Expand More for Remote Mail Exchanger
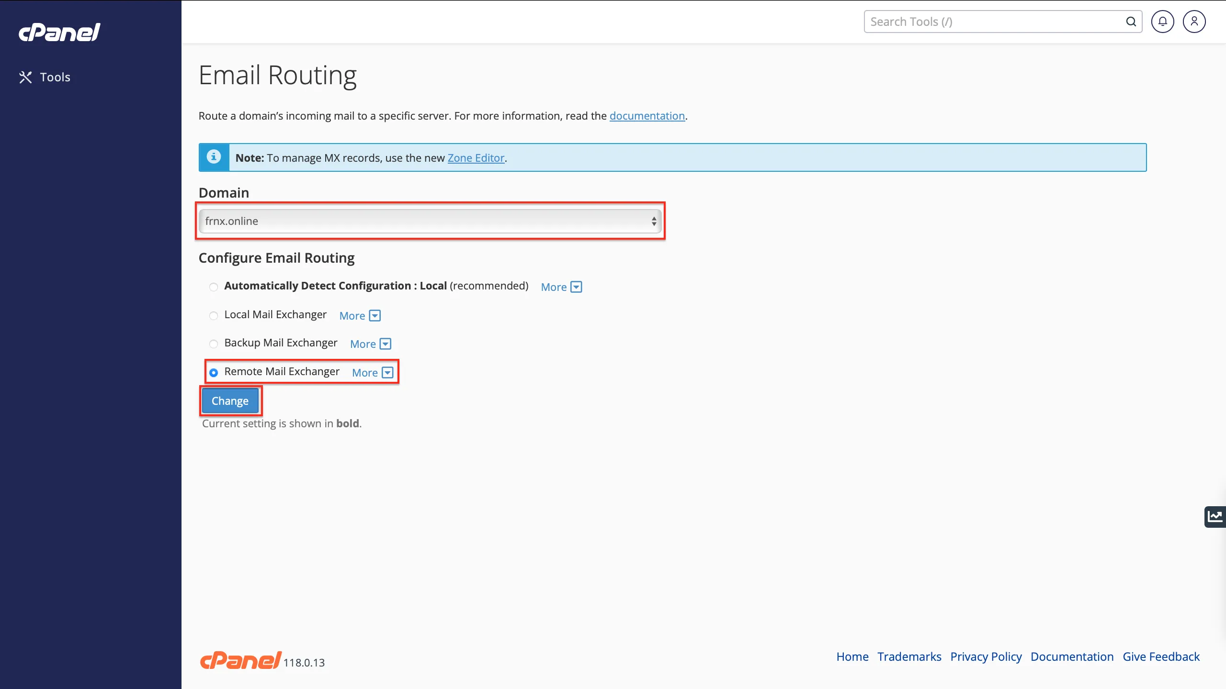This screenshot has width=1226, height=689. 372,373
